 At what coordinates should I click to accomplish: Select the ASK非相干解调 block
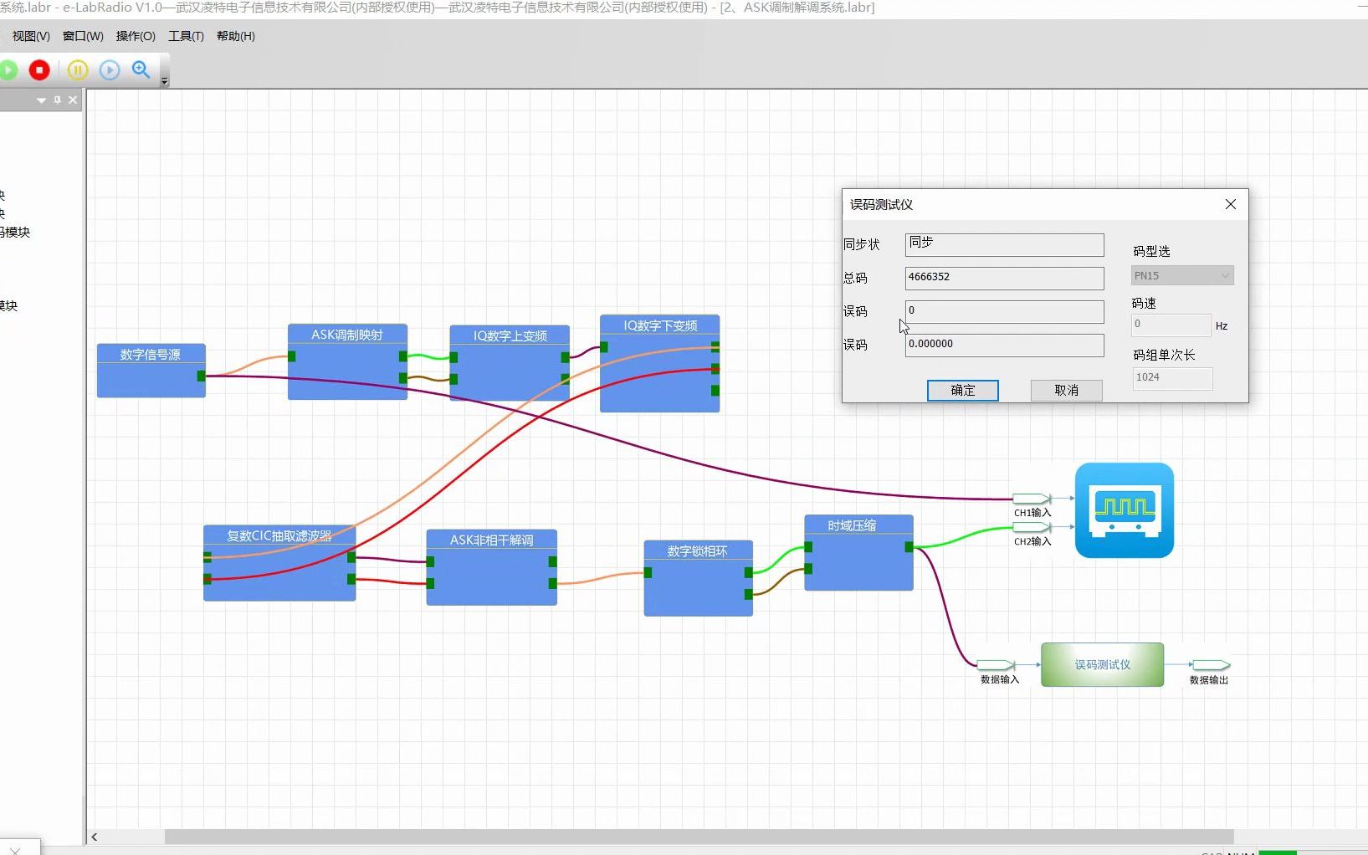491,567
